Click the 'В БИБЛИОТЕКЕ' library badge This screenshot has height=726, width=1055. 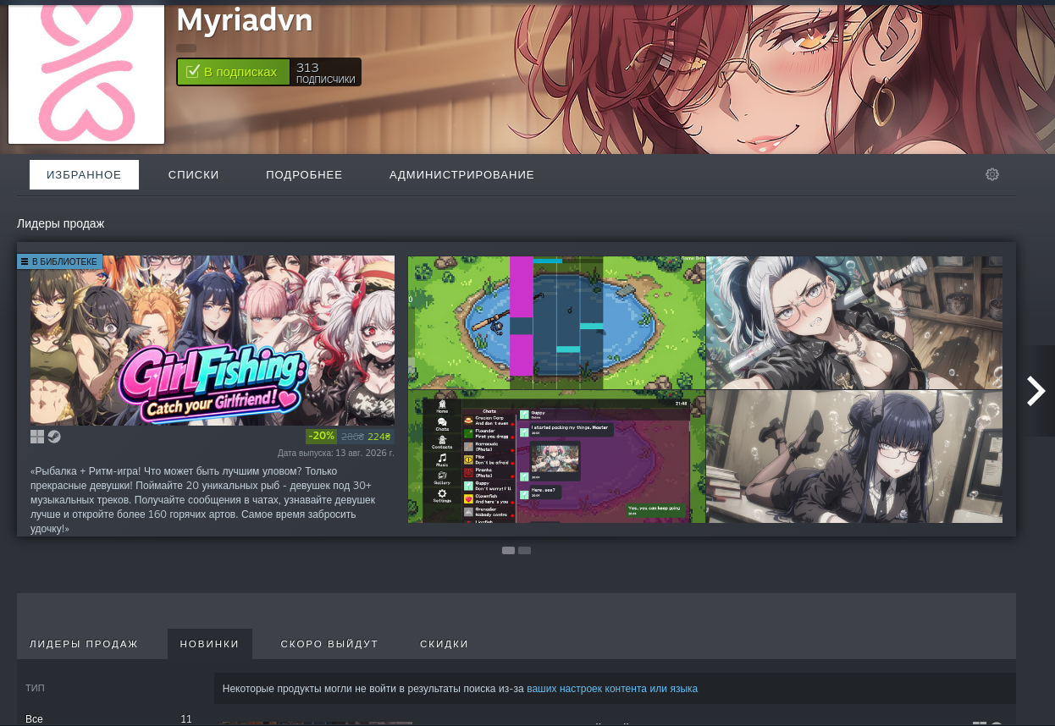59,261
